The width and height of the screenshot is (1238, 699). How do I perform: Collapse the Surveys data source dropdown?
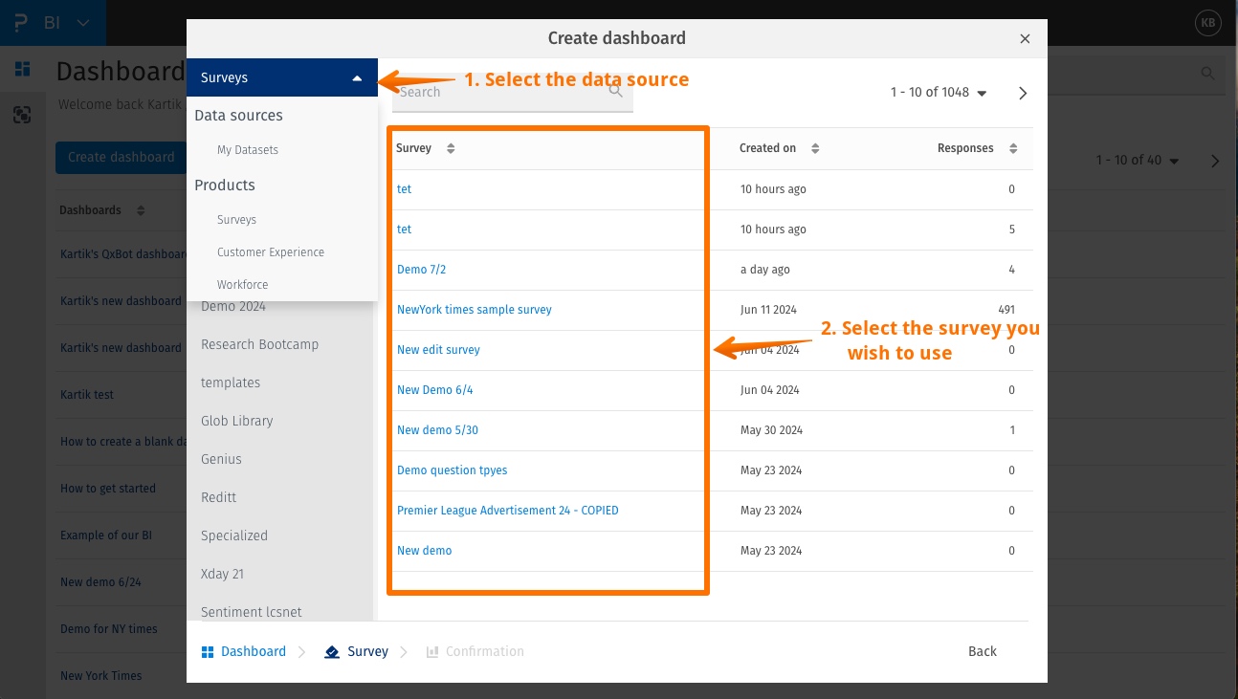[357, 78]
